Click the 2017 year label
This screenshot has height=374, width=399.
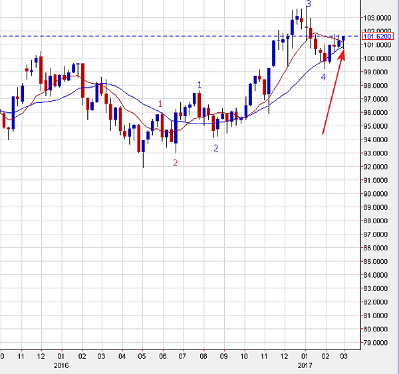pyautogui.click(x=305, y=365)
